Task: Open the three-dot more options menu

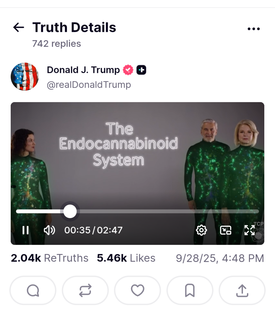Action: [x=254, y=29]
